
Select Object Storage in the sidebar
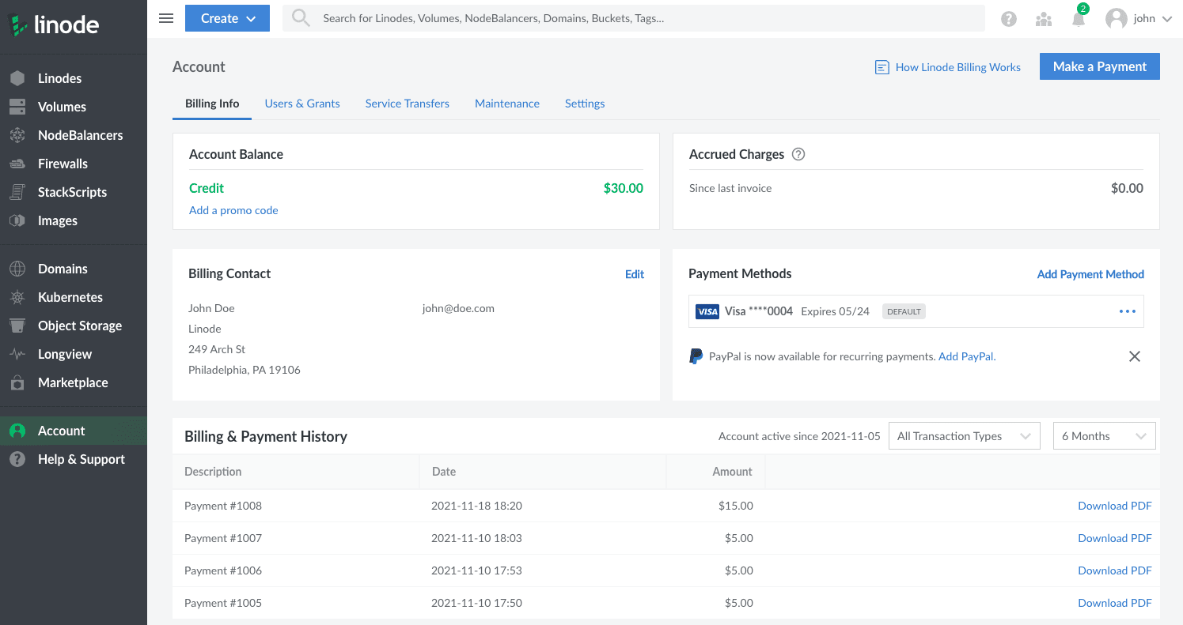click(80, 326)
